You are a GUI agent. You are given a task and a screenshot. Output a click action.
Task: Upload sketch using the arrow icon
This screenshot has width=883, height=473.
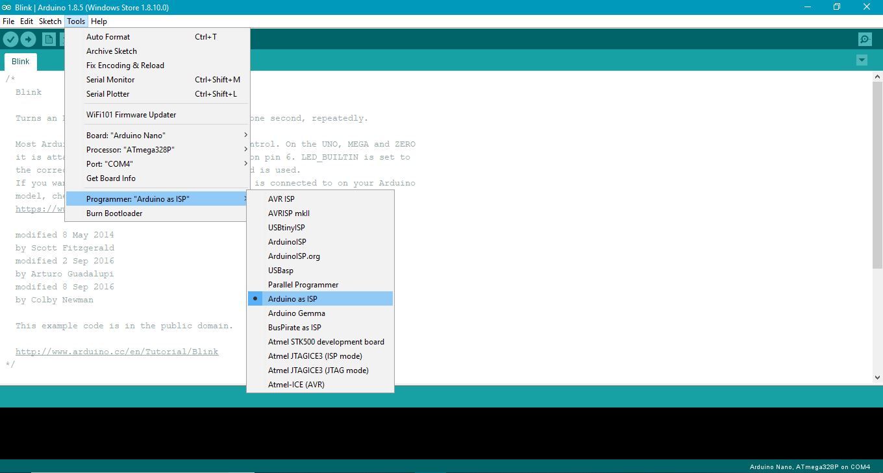[x=29, y=39]
